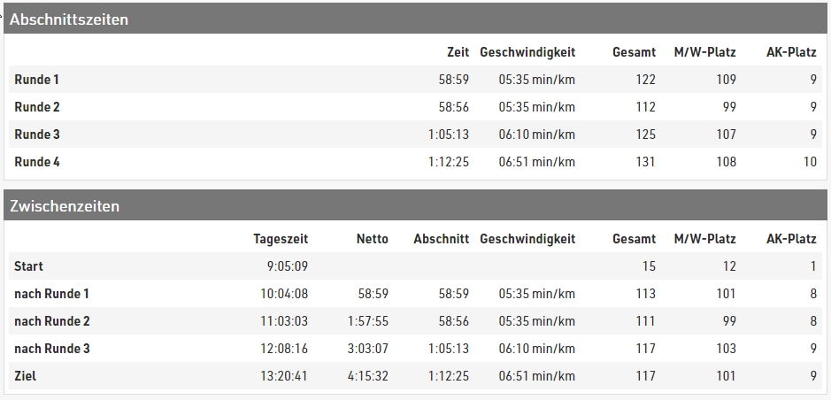
Task: Select the Runde 2 row label
Action: (x=37, y=107)
